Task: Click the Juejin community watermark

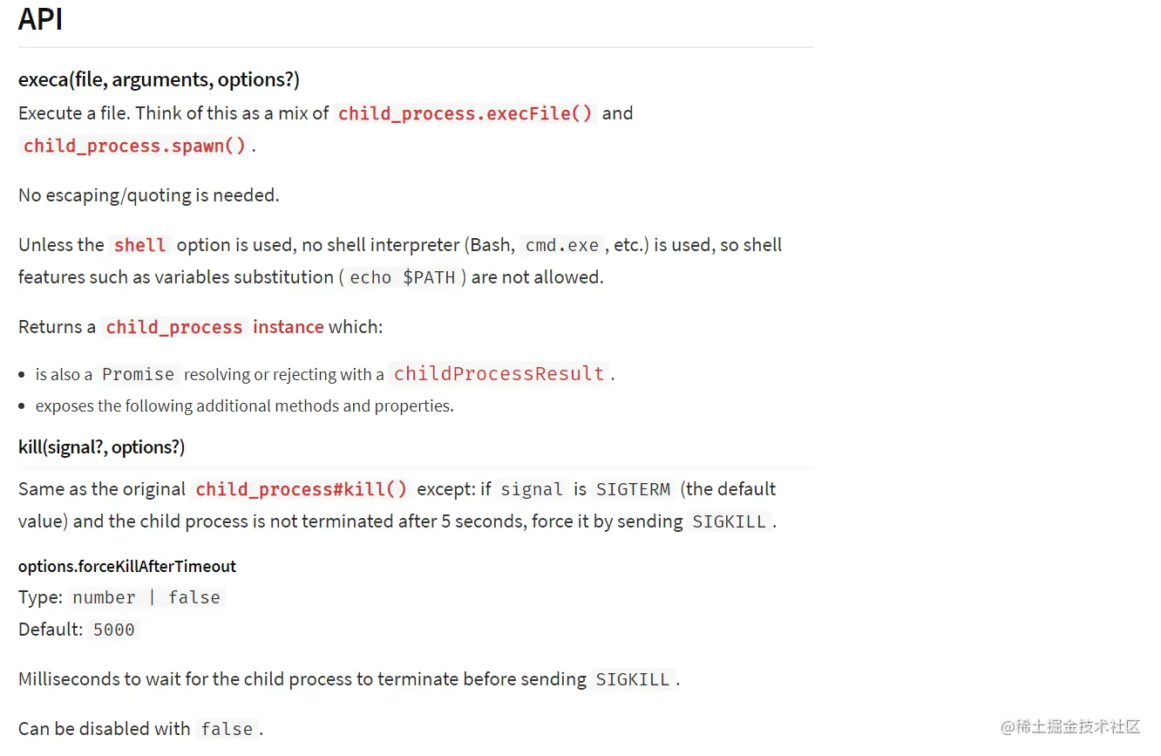Action: 1070,726
